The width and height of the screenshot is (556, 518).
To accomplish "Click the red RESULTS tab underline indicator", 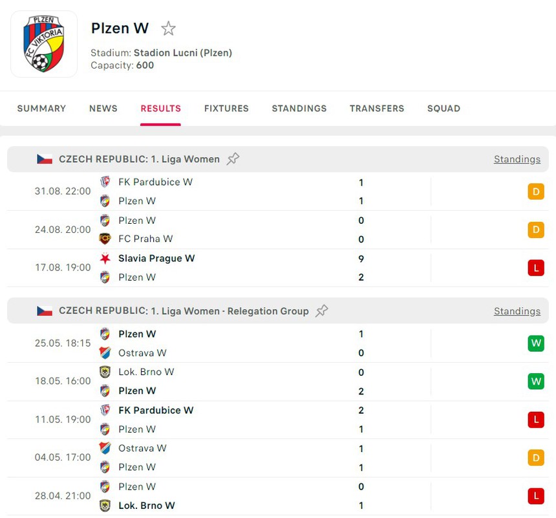I will point(160,121).
